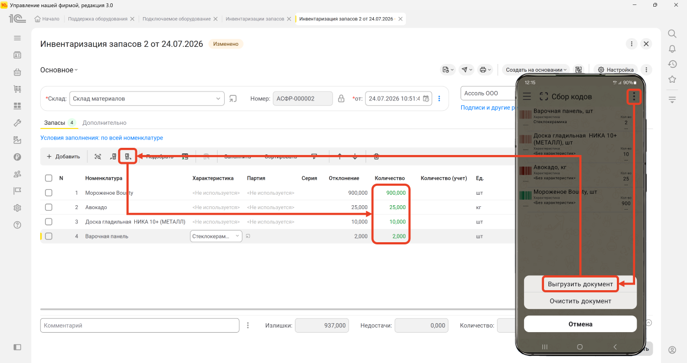Click the barcode search icon next to Добавить

[x=98, y=157]
